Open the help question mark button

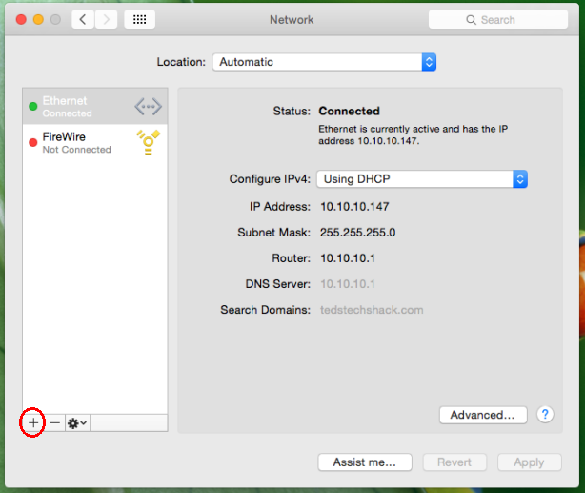(x=545, y=414)
